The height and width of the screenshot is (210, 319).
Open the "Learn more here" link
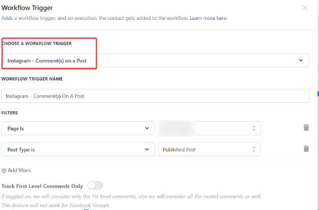pos(208,18)
